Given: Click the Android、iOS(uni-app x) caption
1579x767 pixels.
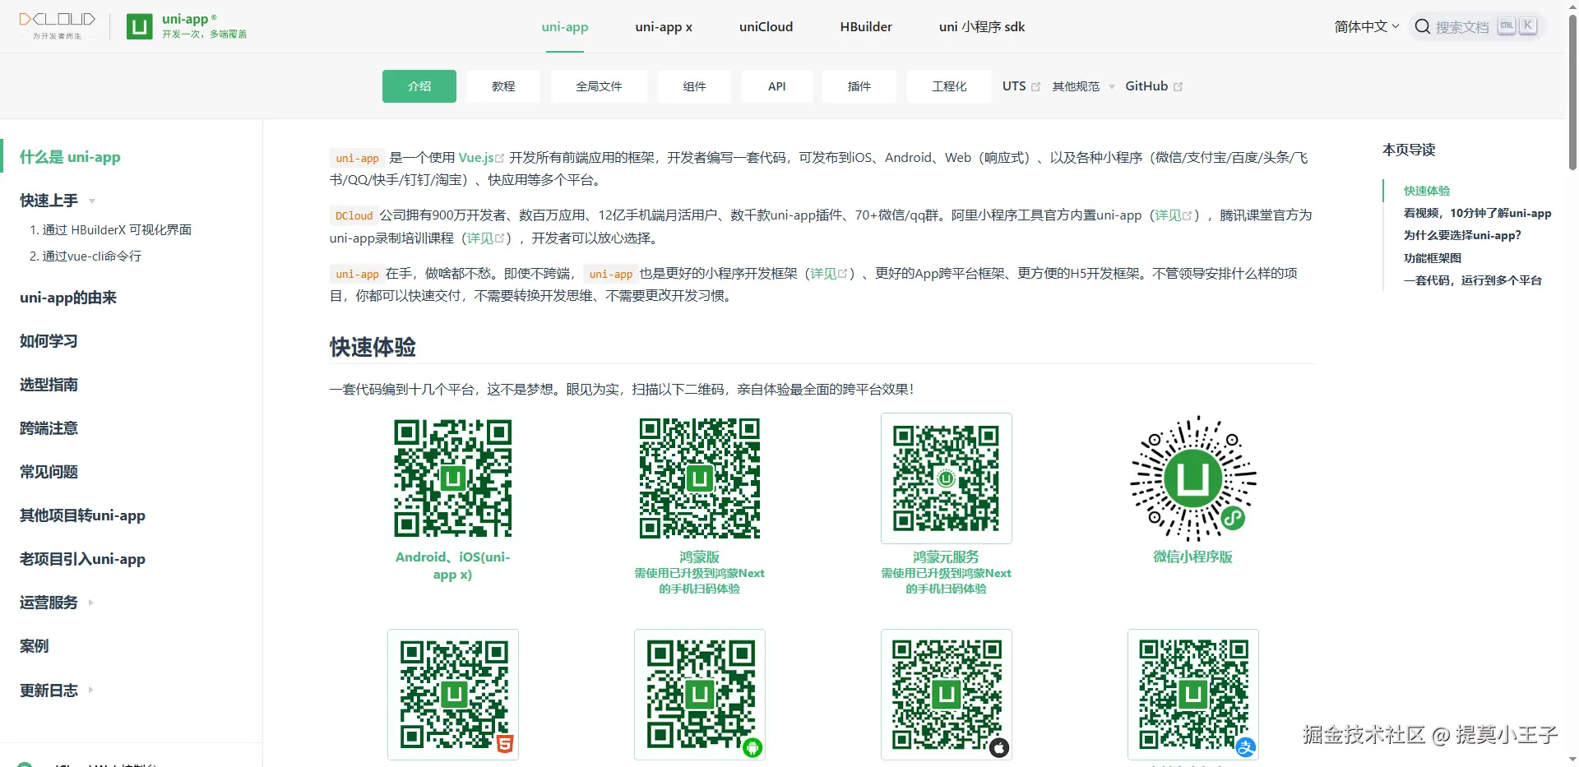Looking at the screenshot, I should (x=452, y=566).
